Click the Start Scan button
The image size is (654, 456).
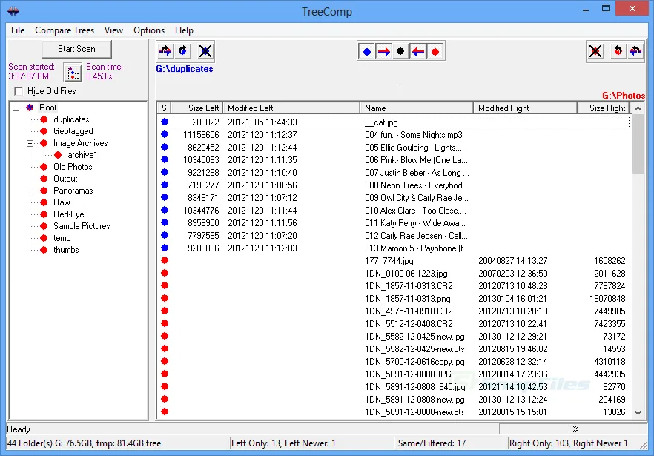(77, 49)
